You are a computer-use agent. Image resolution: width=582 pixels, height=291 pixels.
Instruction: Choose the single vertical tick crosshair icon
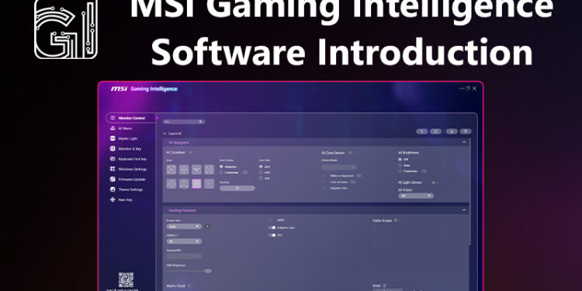pyautogui.click(x=210, y=184)
